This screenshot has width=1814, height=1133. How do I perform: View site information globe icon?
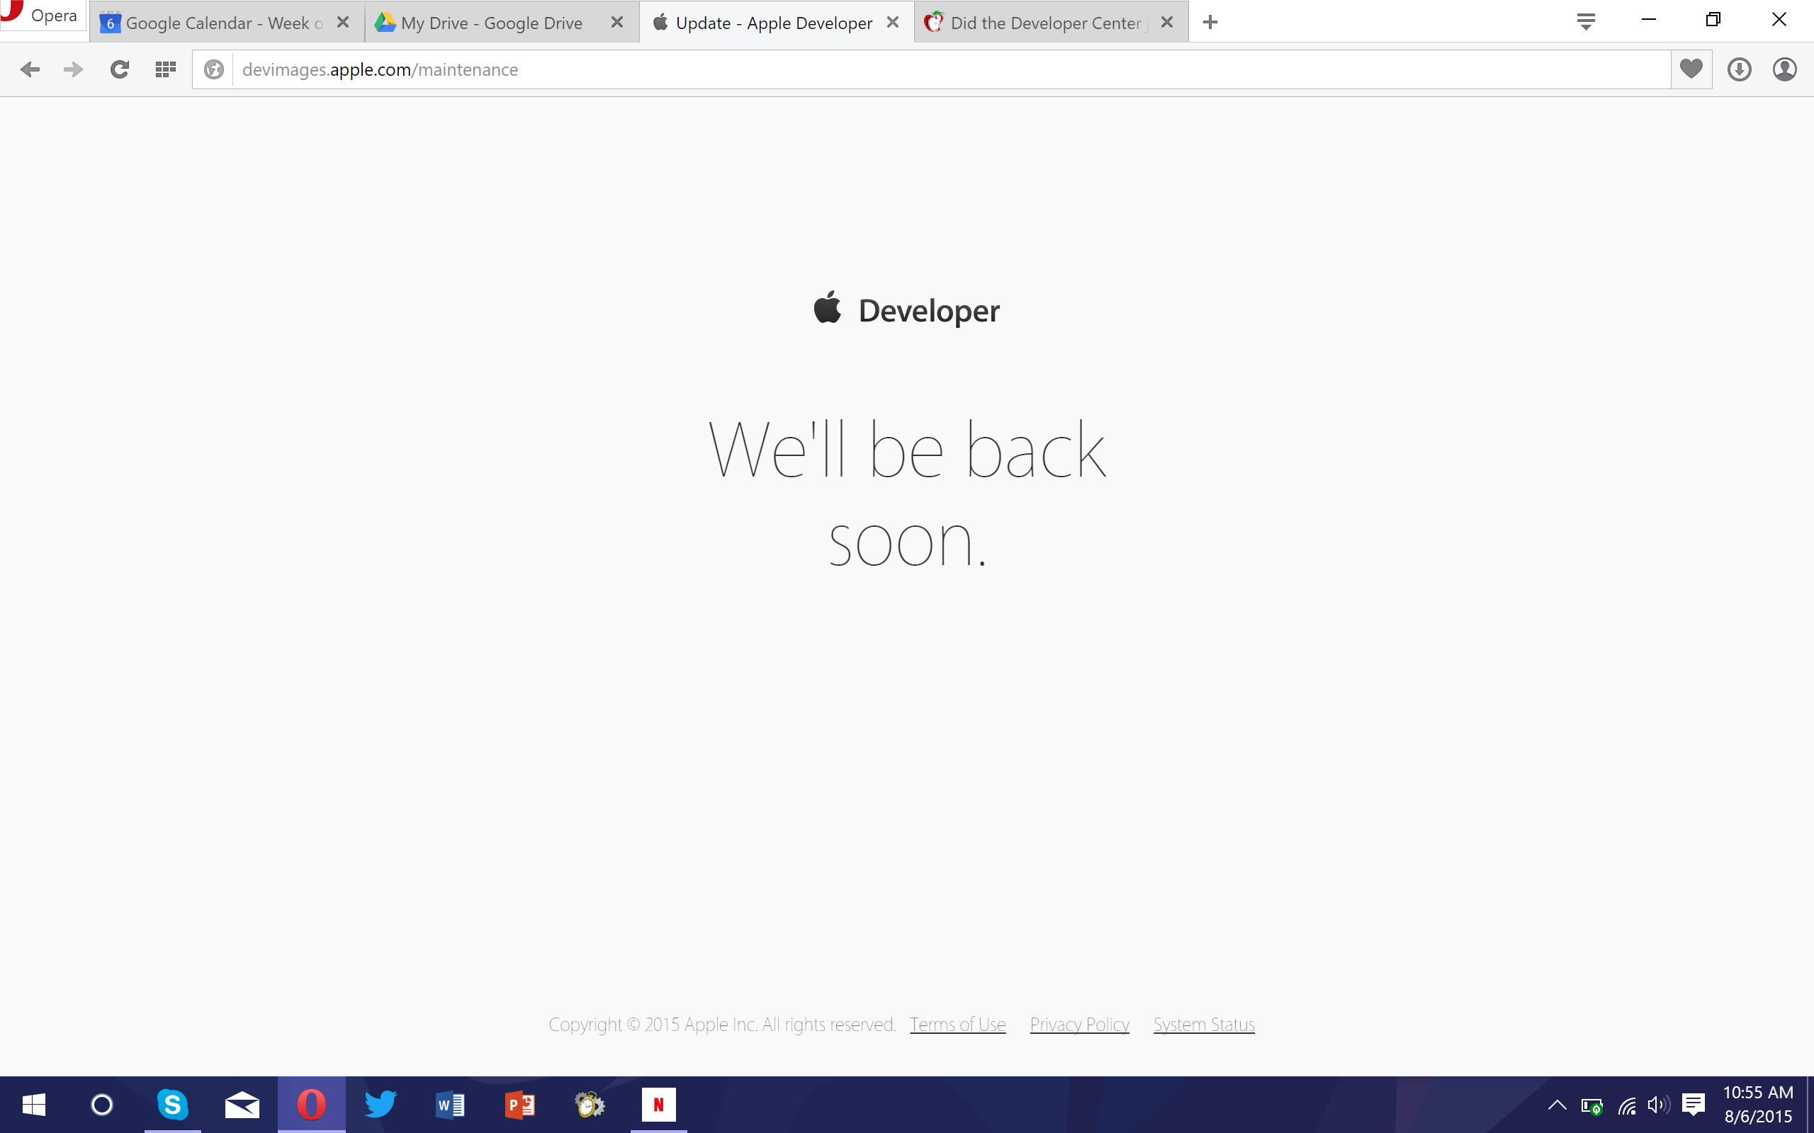click(x=213, y=69)
